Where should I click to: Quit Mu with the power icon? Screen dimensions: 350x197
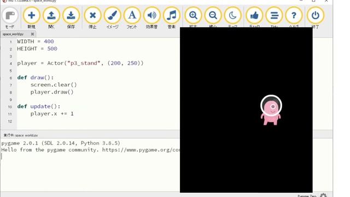click(x=315, y=15)
